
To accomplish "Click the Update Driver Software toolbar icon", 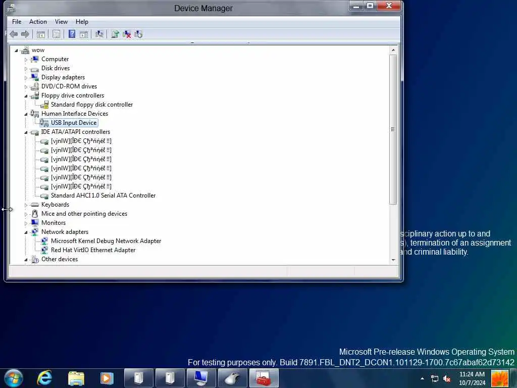I will point(115,34).
